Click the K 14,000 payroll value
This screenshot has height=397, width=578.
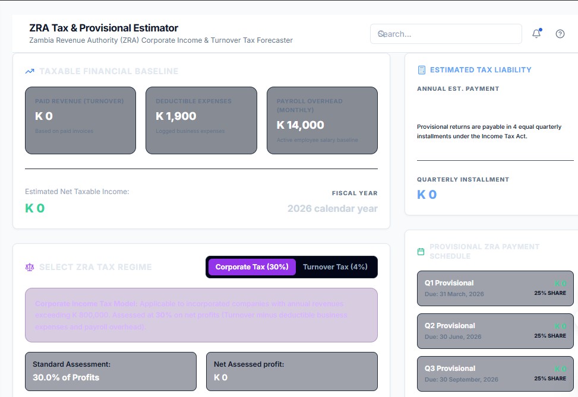(301, 125)
